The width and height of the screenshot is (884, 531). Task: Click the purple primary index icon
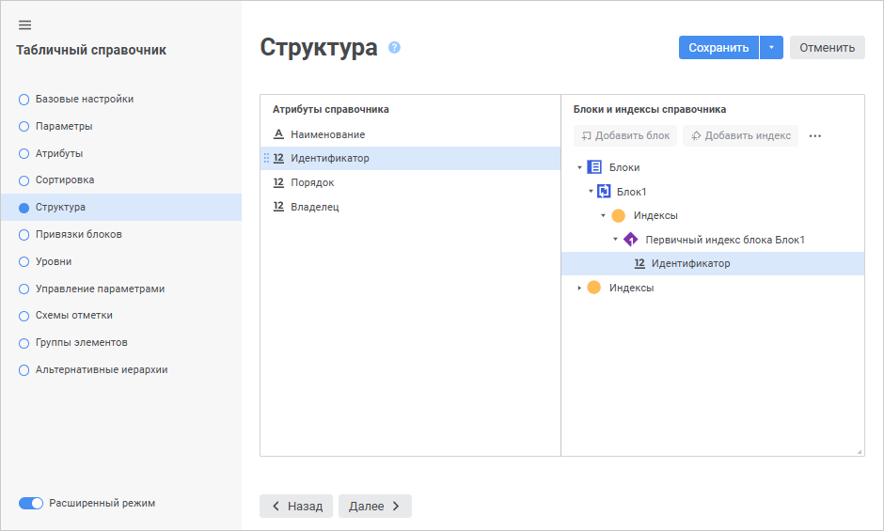630,240
